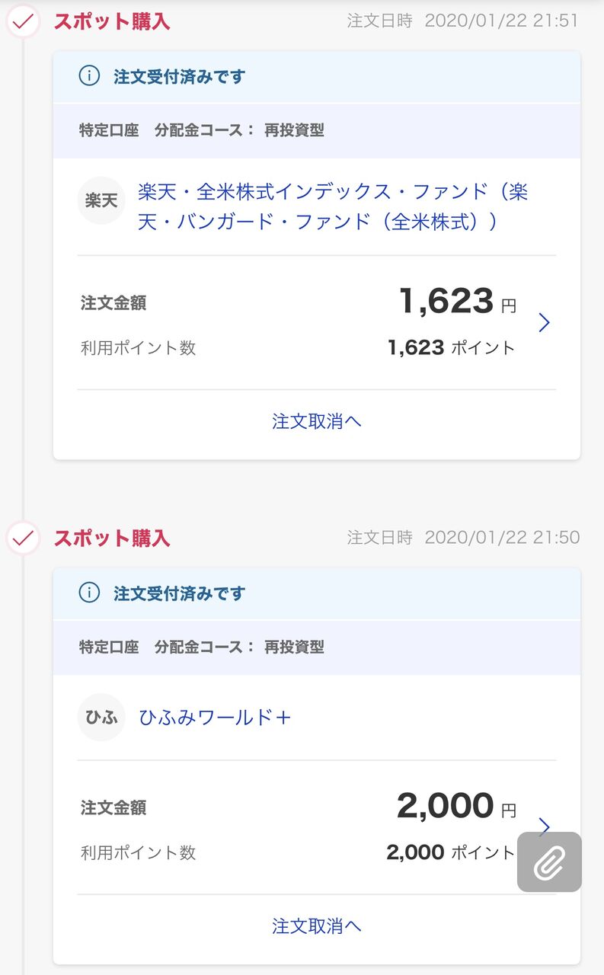Click the 1,623 円 order amount
The height and width of the screenshot is (975, 604).
pyautogui.click(x=456, y=302)
